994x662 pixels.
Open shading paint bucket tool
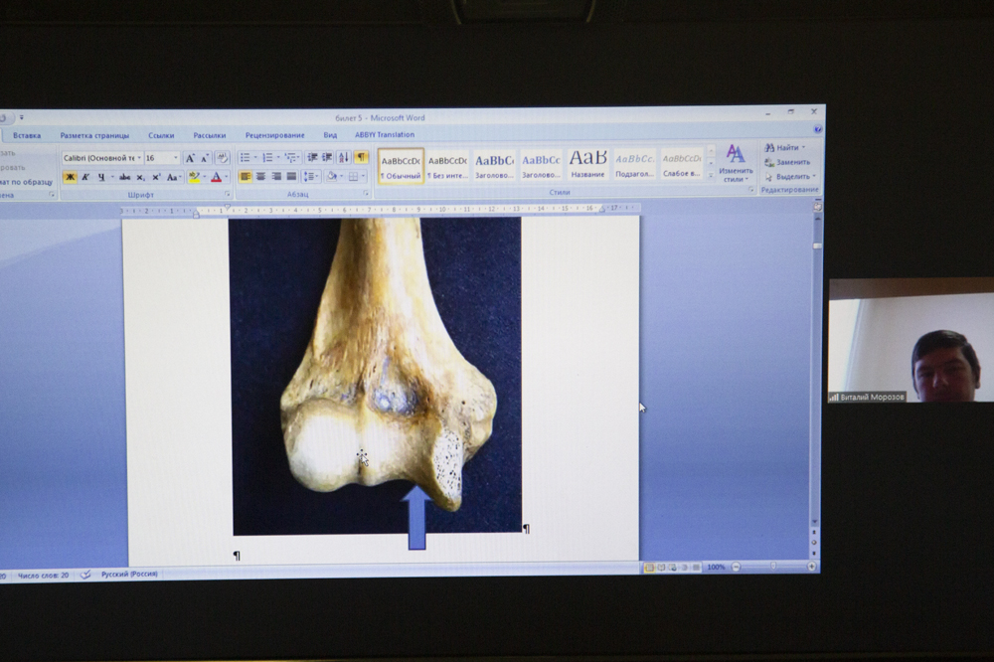point(333,176)
